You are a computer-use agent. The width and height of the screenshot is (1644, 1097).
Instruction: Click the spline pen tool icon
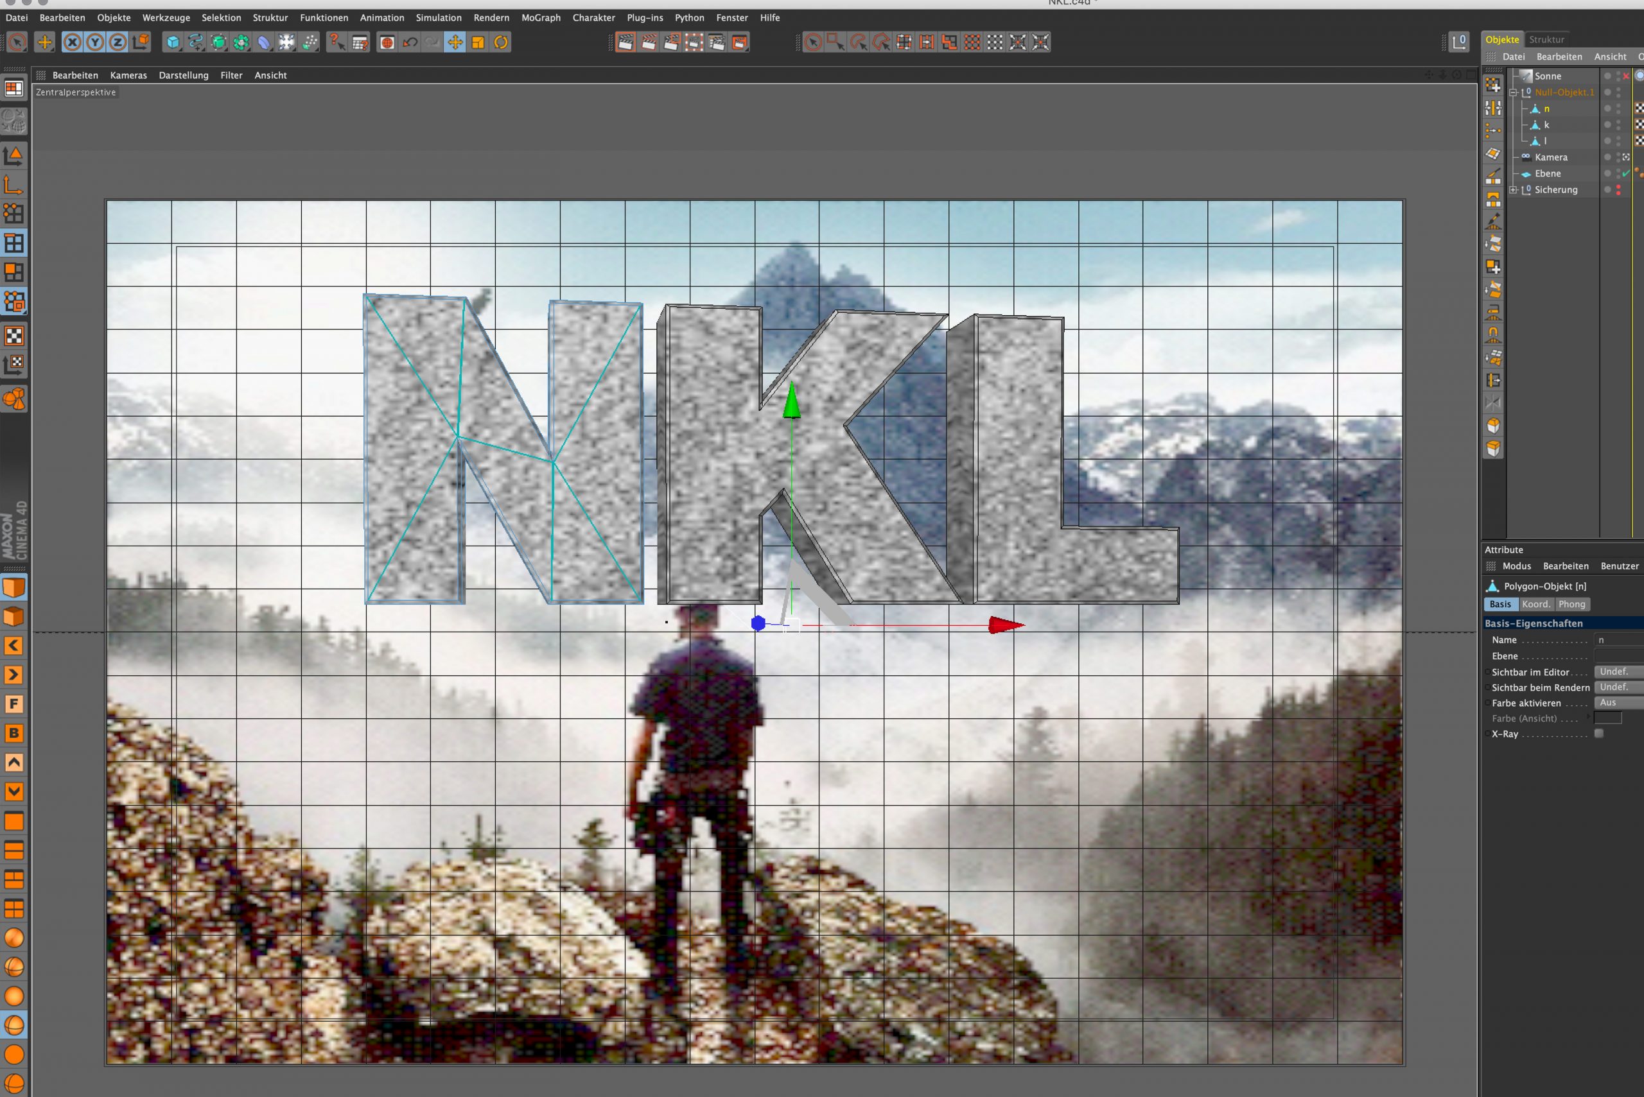pyautogui.click(x=195, y=42)
